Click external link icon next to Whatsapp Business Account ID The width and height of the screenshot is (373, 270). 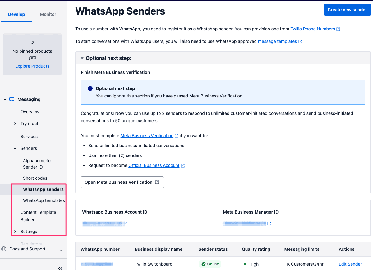(x=126, y=223)
